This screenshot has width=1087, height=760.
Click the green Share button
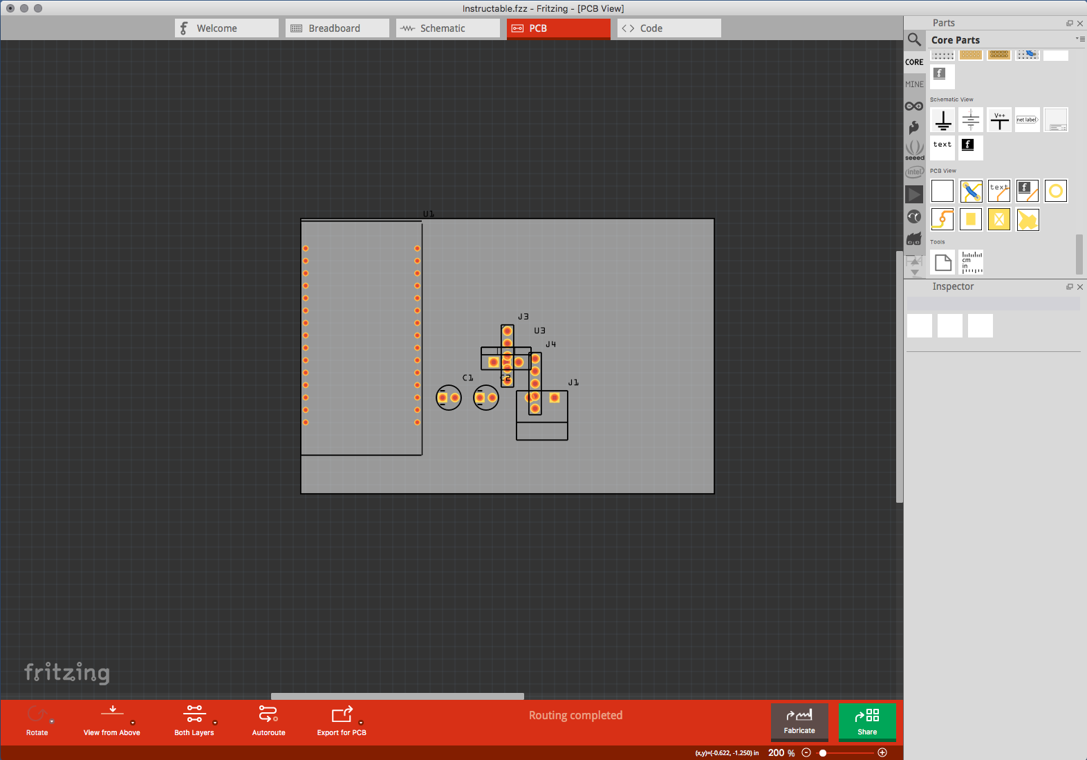[x=867, y=721]
